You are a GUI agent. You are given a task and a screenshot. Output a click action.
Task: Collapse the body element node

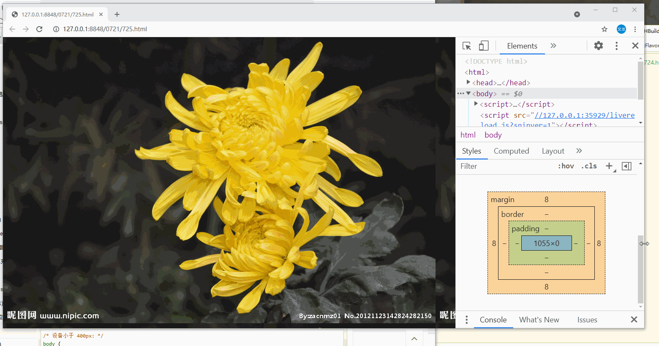pyautogui.click(x=468, y=93)
